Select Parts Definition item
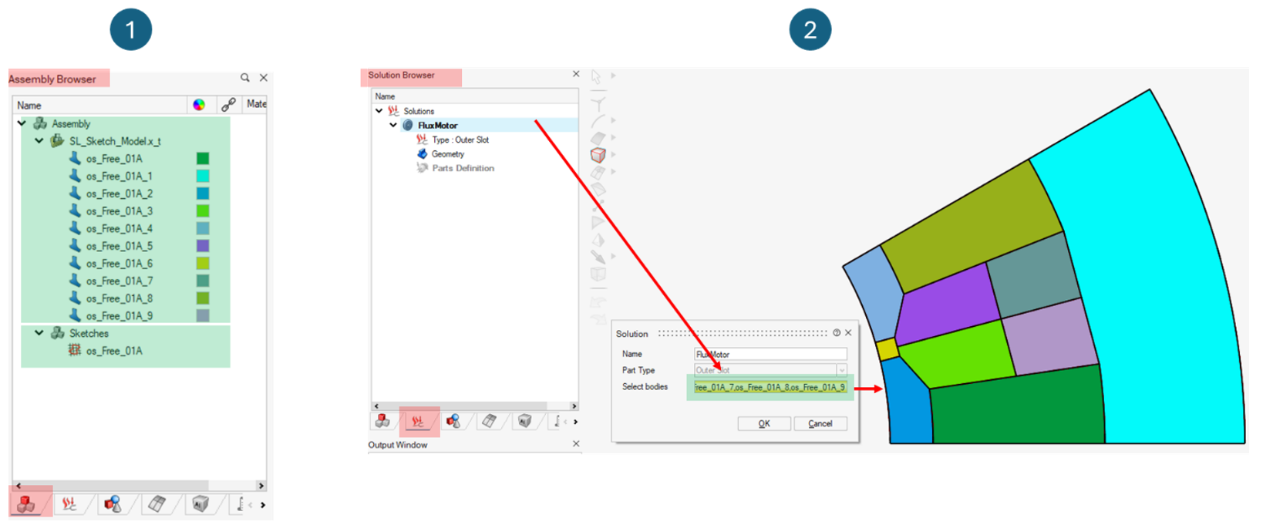The height and width of the screenshot is (525, 1263). point(463,168)
